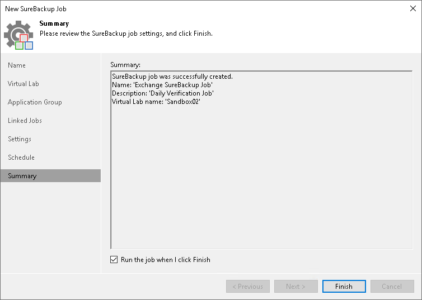Click Virtual Lab name: 'Sandbox02' line
This screenshot has width=422, height=300.
click(156, 102)
